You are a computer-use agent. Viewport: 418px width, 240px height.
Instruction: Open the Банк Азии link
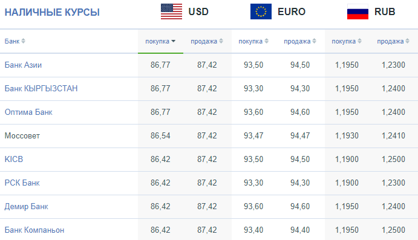[x=23, y=65]
